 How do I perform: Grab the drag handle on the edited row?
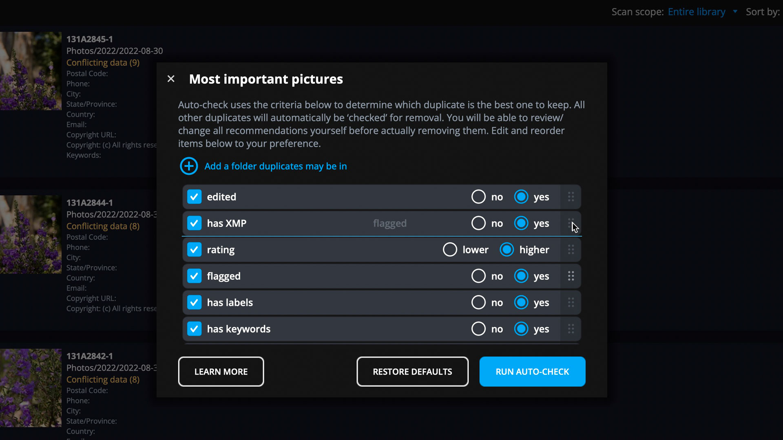coord(571,197)
